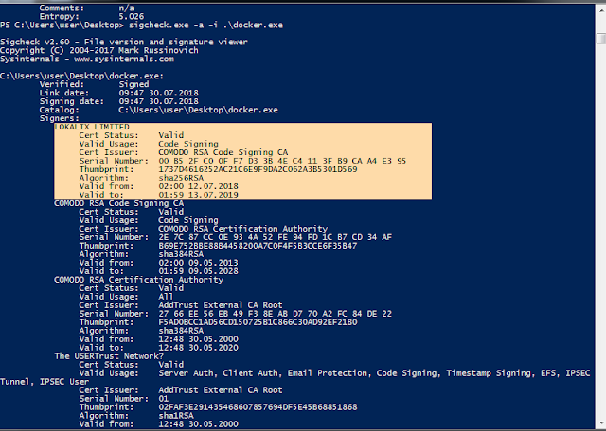
Task: Click the Comments value n/a
Action: click(126, 9)
